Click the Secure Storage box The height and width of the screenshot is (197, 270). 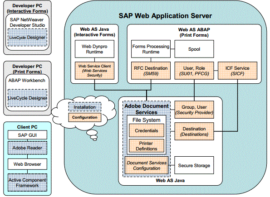[194, 165]
